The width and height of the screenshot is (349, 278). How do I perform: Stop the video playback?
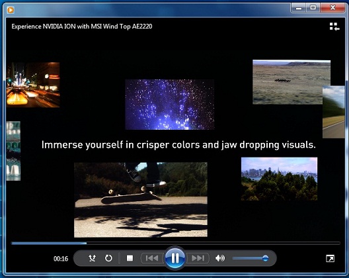[130, 258]
